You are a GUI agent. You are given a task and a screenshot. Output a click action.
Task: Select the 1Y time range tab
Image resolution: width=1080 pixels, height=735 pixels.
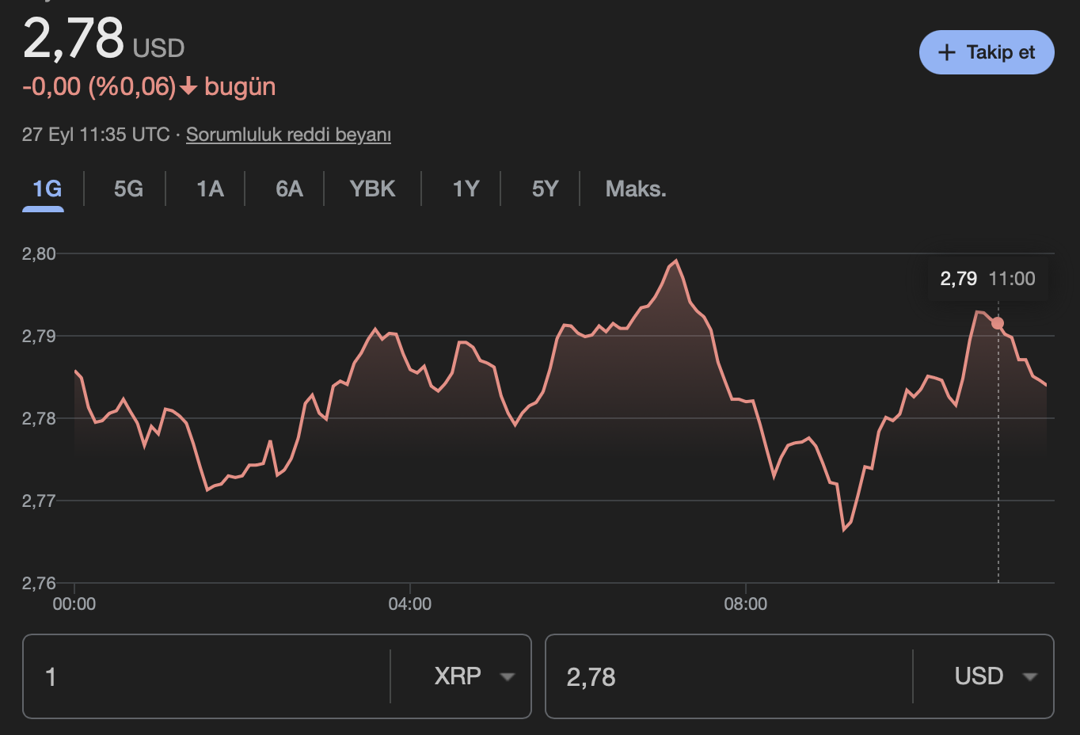click(x=466, y=189)
